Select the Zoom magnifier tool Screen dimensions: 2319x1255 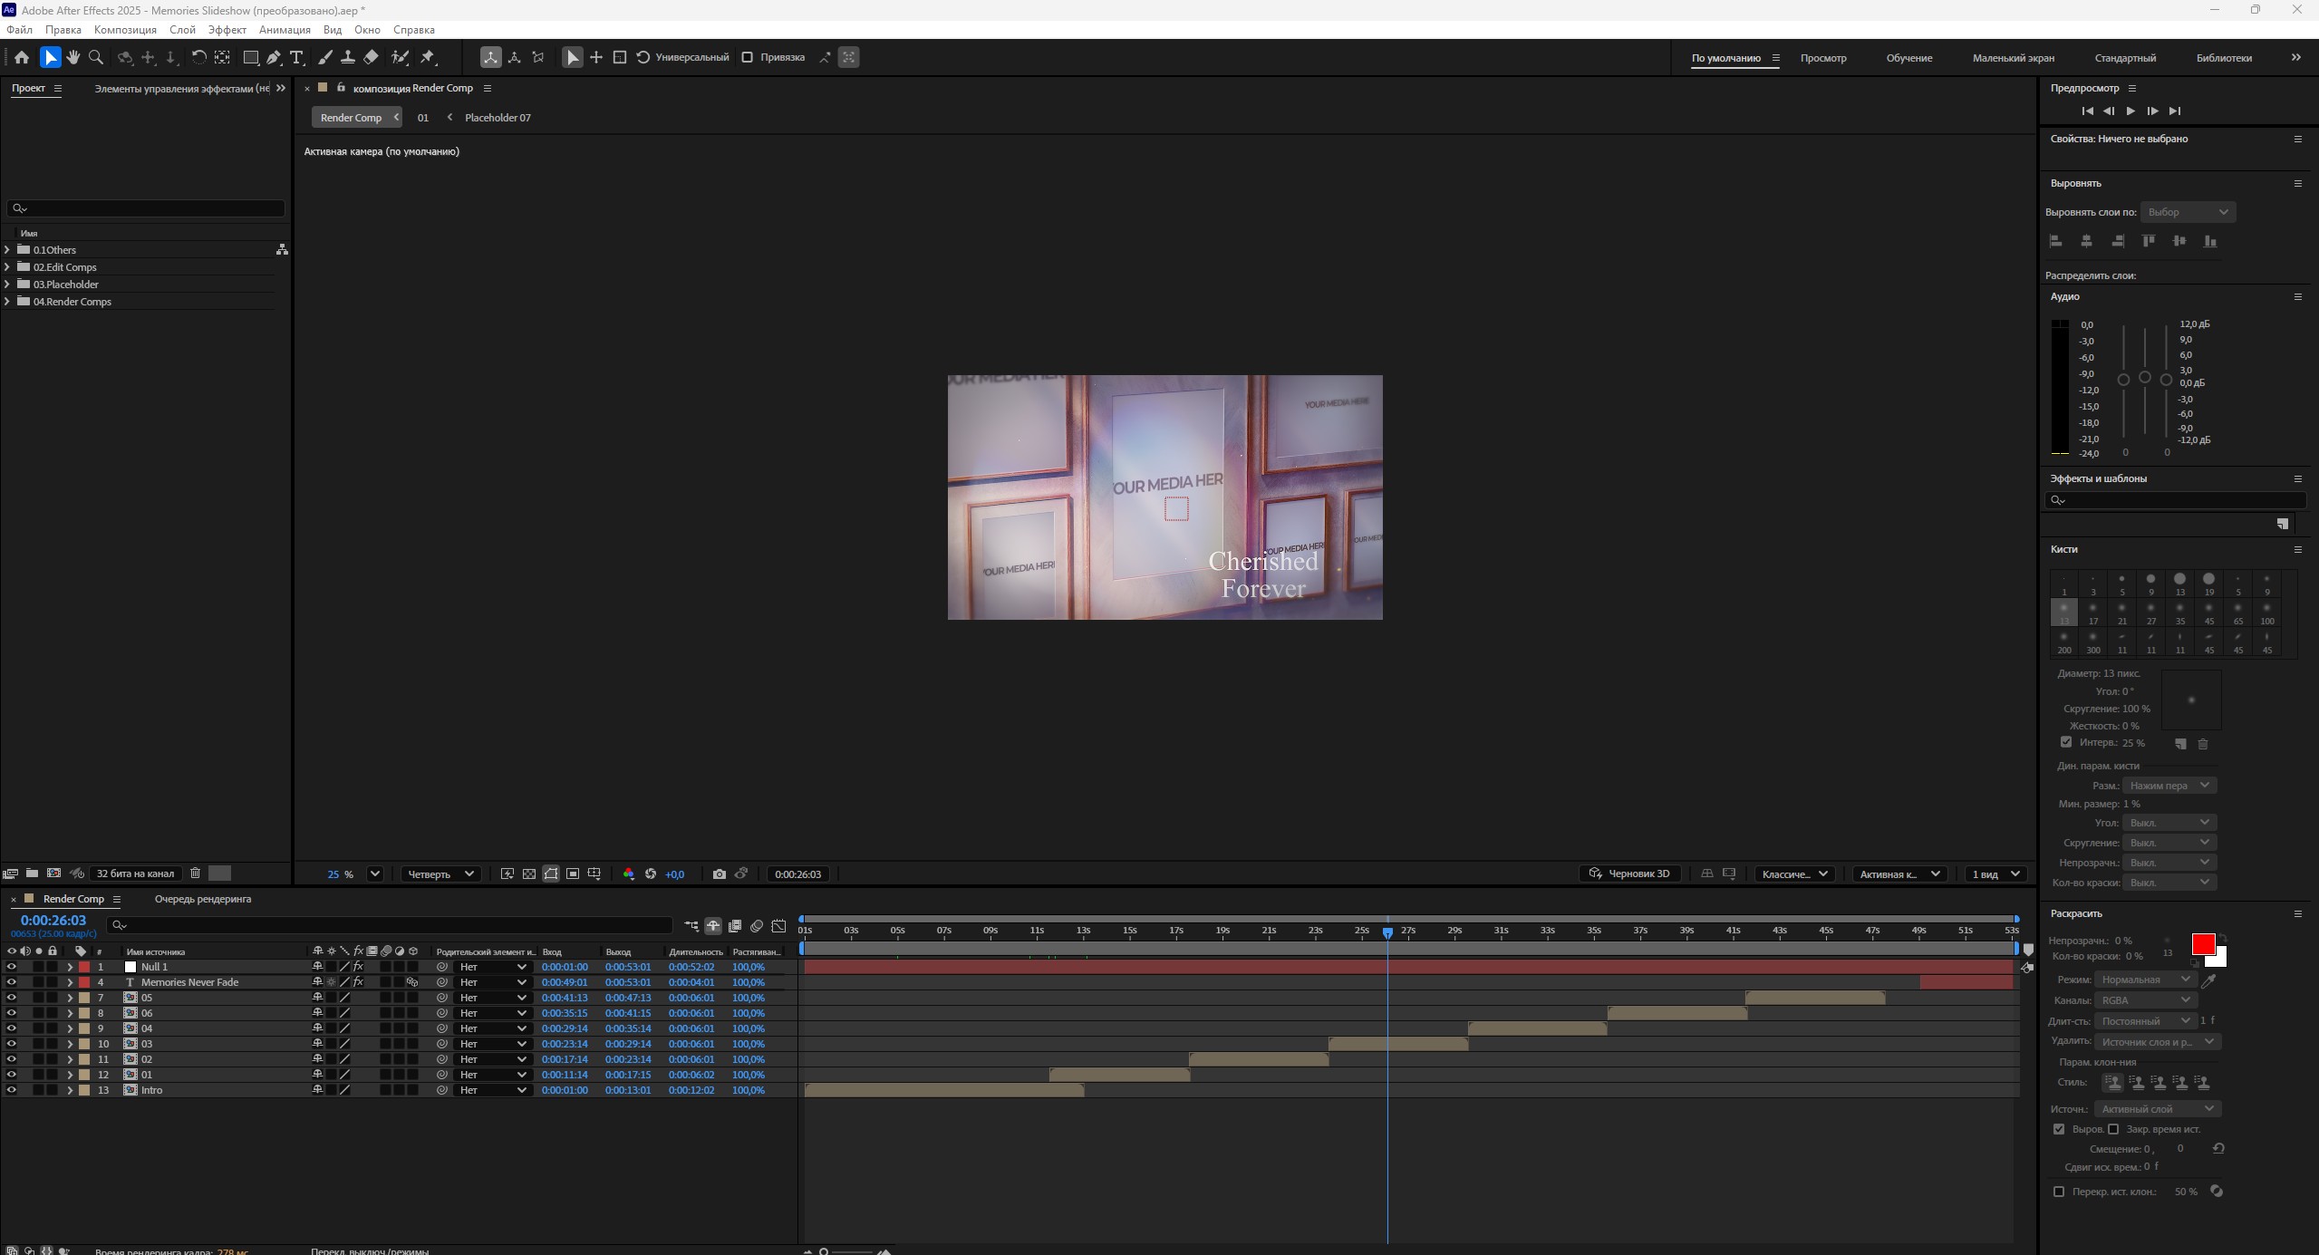pos(96,57)
